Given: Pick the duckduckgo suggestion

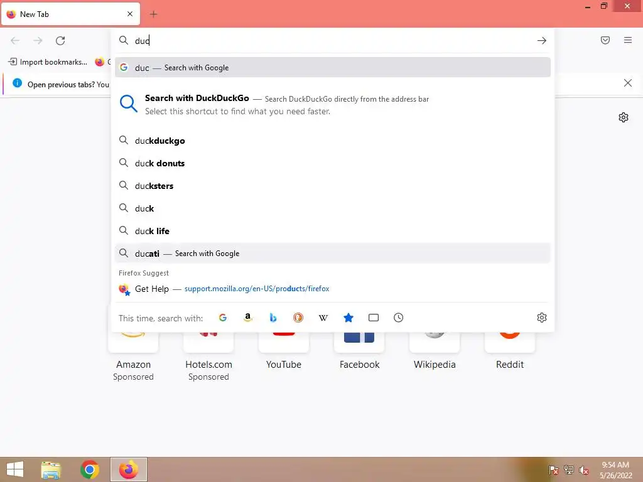Looking at the screenshot, I should (333, 141).
